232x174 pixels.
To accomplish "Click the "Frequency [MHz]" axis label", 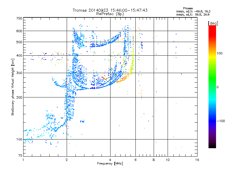I will pos(110,164).
